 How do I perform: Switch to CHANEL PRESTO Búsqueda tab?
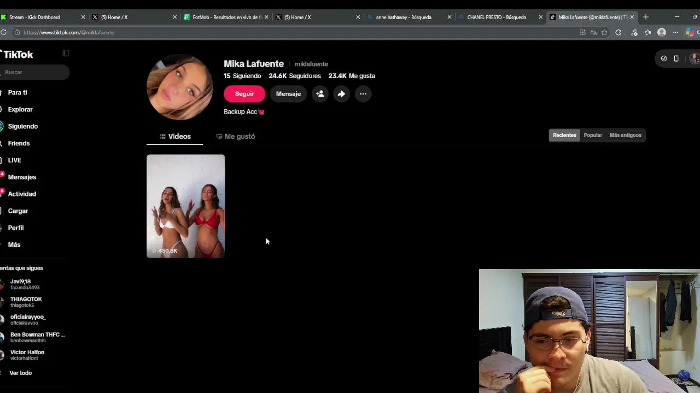tap(500, 17)
